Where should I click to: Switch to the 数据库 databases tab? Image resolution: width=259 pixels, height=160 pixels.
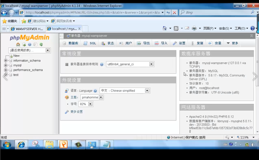71,43
